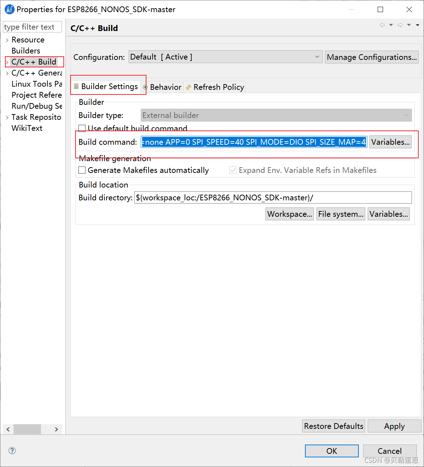Open the Builder type dropdown
The height and width of the screenshot is (467, 424).
coord(276,115)
